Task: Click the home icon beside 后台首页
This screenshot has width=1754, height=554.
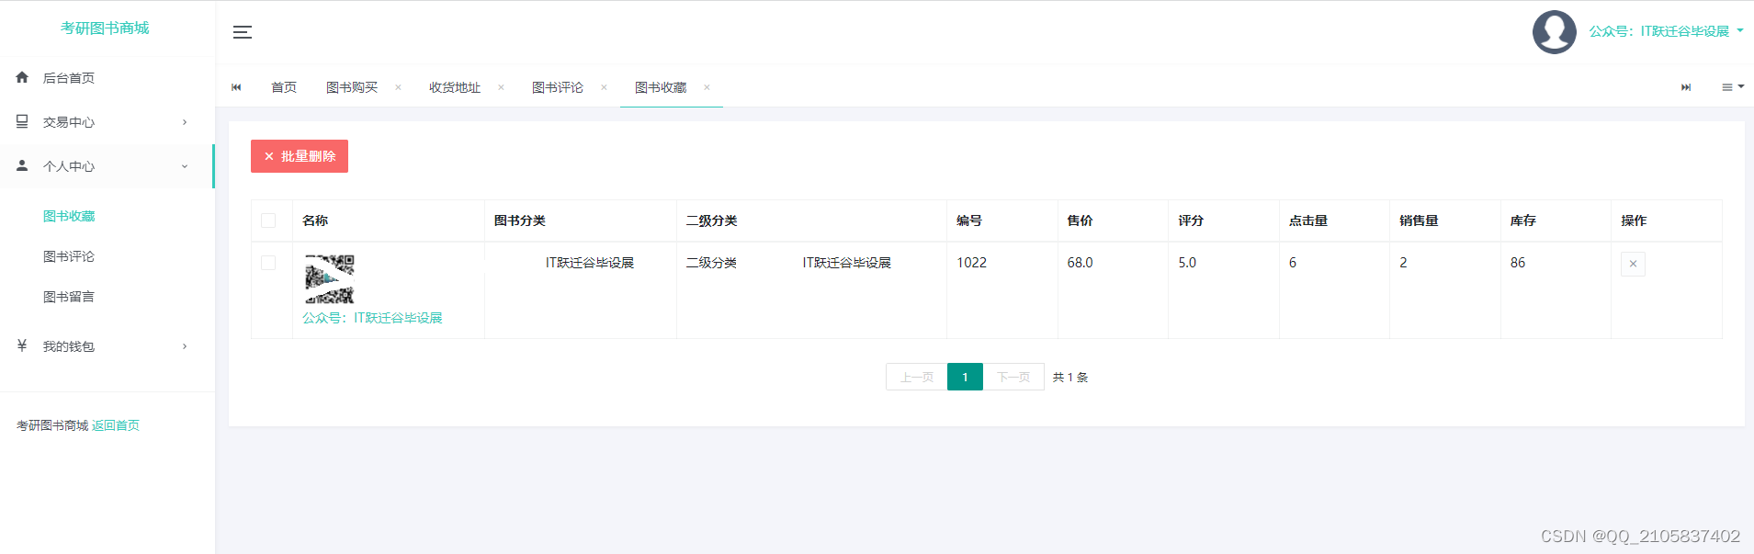Action: [22, 77]
